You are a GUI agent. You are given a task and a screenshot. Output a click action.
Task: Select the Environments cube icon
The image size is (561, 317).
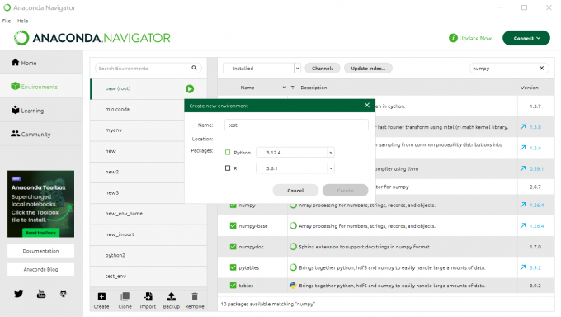coord(15,87)
